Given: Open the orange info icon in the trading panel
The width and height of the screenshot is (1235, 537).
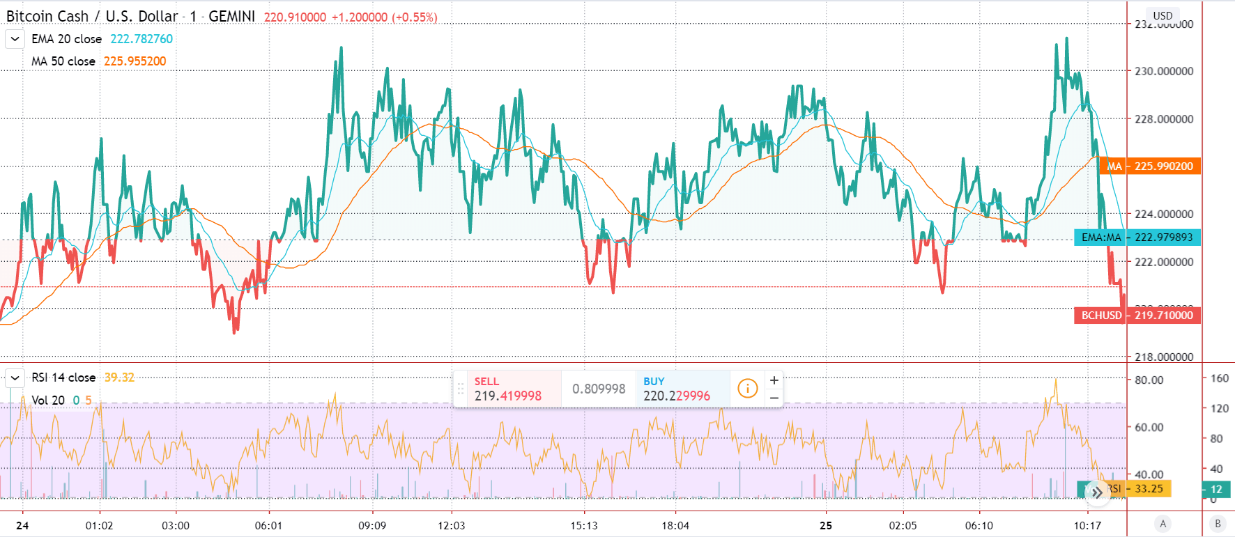Looking at the screenshot, I should click(747, 389).
